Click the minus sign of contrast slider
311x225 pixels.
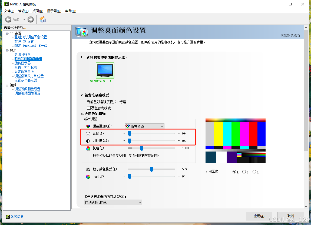click(124, 141)
